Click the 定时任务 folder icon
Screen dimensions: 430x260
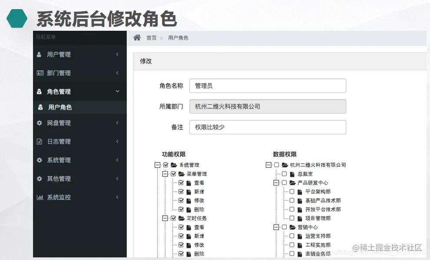click(x=181, y=218)
